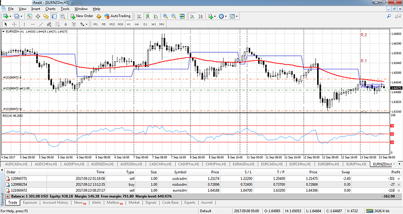
Task: Expand the Profiles dropdown arrow
Action: point(21,16)
